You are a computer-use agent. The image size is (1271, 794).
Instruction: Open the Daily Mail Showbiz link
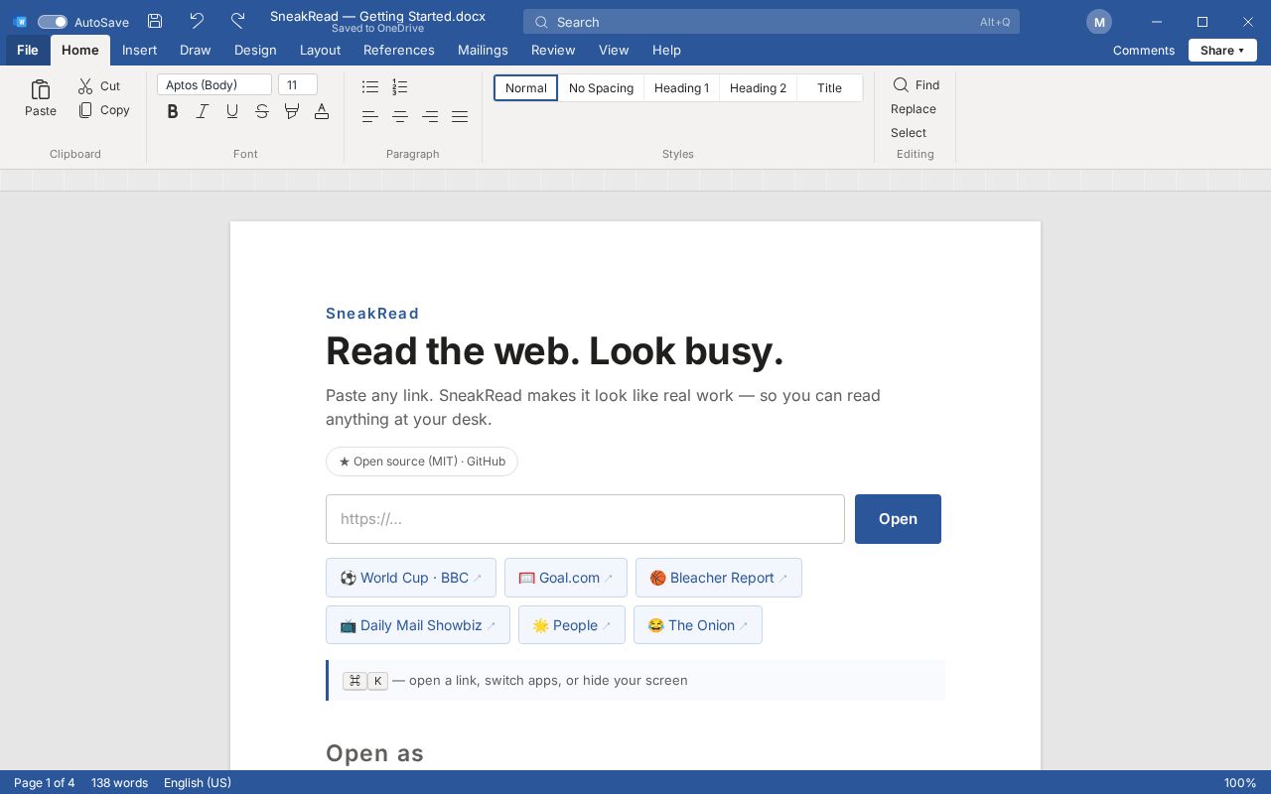[x=418, y=625]
